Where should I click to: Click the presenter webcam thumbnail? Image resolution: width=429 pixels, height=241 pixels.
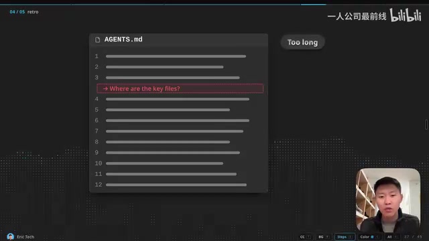[388, 200]
